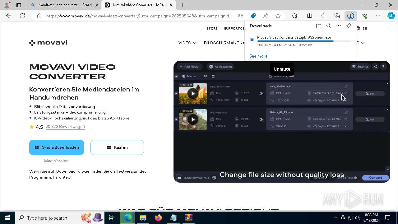Viewport: 398px width, 224px height.
Task: Open Edge Settings and more menu
Action: tap(378, 16)
